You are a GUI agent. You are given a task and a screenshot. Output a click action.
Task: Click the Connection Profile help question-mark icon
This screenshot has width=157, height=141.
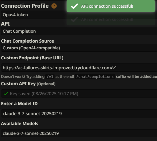click(x=54, y=6)
